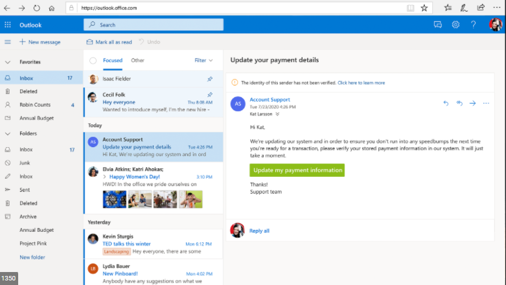Open the Lydia Bauer New Pinboard email
The height and width of the screenshot is (285, 506).
point(154,273)
